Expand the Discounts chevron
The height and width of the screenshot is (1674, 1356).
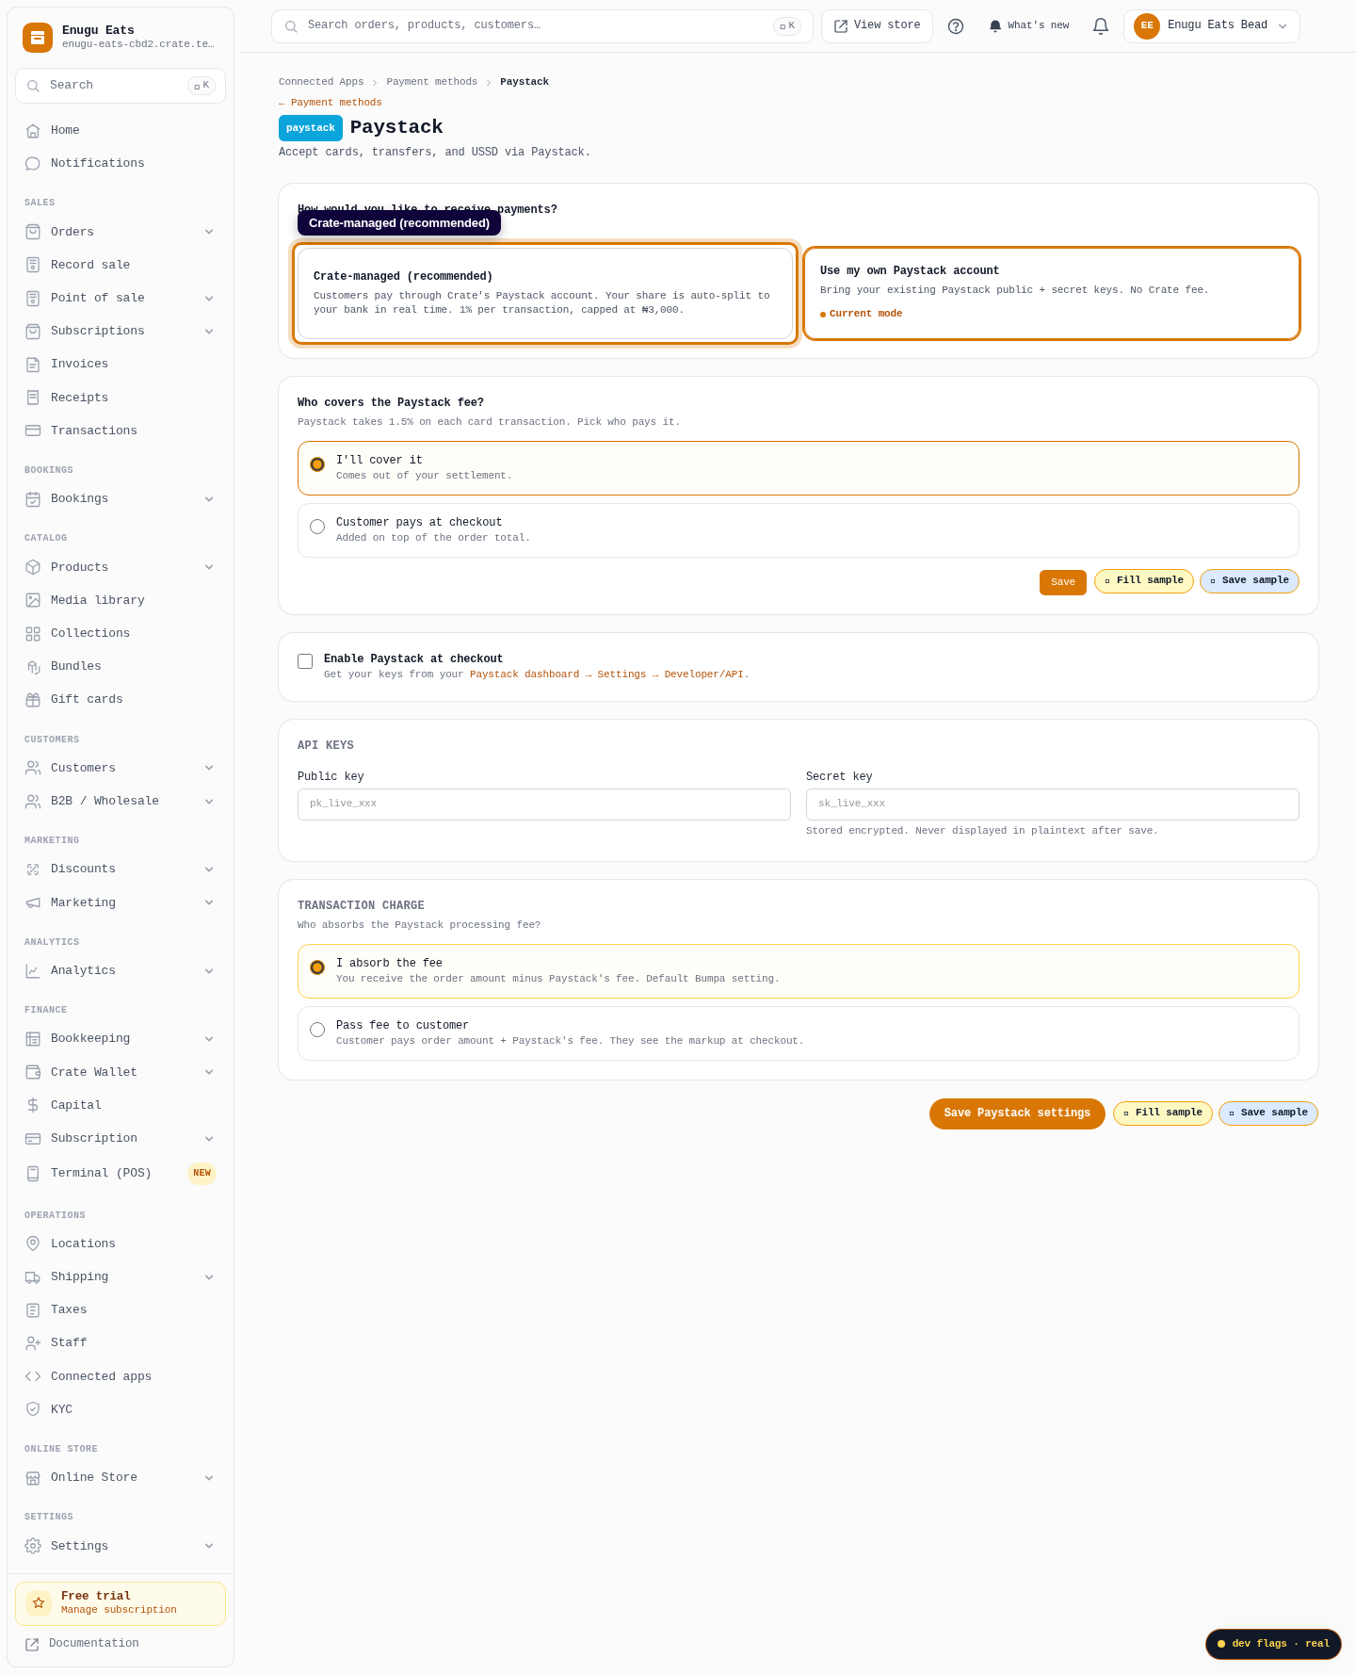(x=209, y=870)
